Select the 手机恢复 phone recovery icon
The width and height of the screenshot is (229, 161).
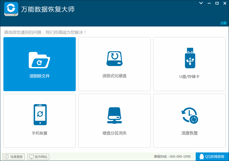click(x=39, y=115)
